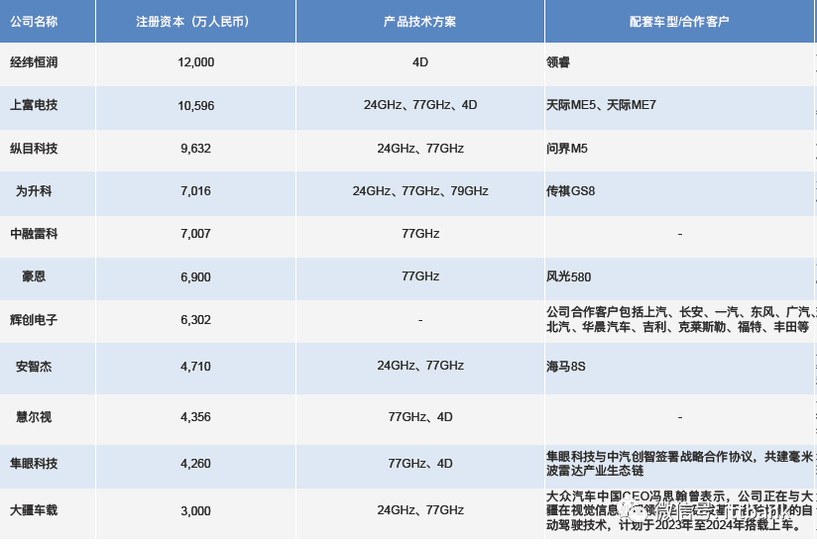Image resolution: width=817 pixels, height=547 pixels.
Task: Click the 产品技术方案 column header
Action: (420, 22)
